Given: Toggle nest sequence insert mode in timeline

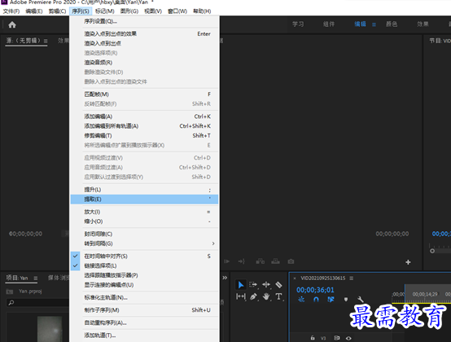Looking at the screenshot, I should coord(301,300).
